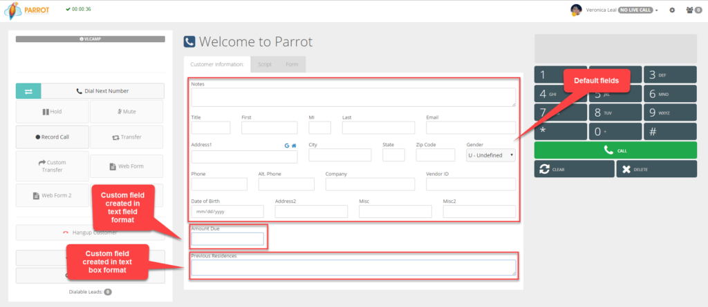Focus the Zip Code field
Viewport: 708px width, 307px height.
(x=436, y=155)
